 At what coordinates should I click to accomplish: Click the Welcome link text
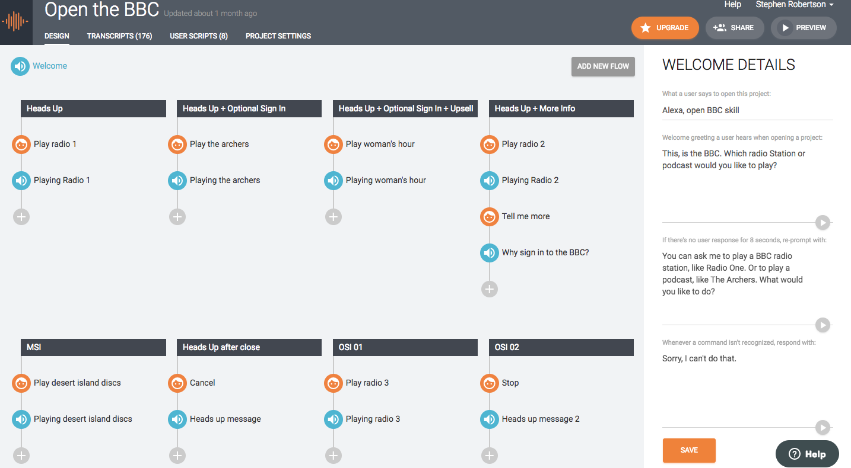tap(50, 66)
